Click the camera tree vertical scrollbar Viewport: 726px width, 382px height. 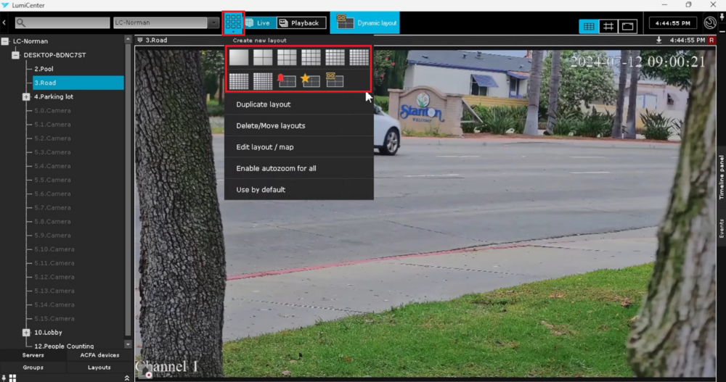click(129, 188)
